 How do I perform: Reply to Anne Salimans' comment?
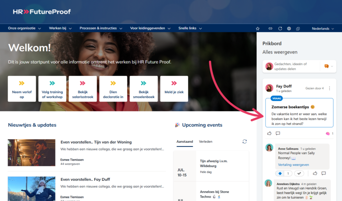(324, 173)
